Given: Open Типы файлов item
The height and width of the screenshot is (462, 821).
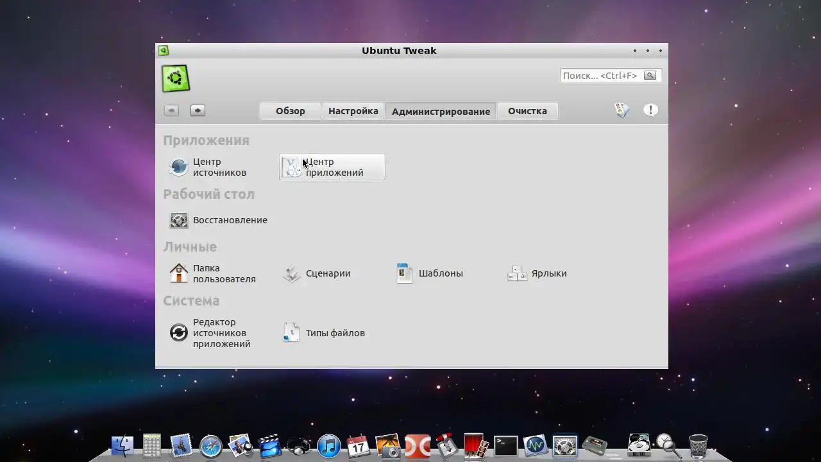Looking at the screenshot, I should [x=323, y=333].
